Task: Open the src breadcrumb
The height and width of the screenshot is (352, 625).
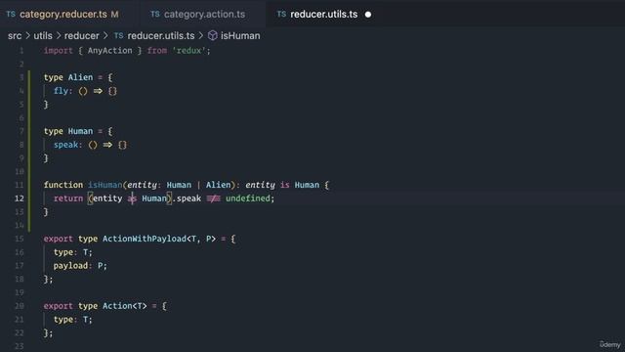Action: pyautogui.click(x=15, y=36)
